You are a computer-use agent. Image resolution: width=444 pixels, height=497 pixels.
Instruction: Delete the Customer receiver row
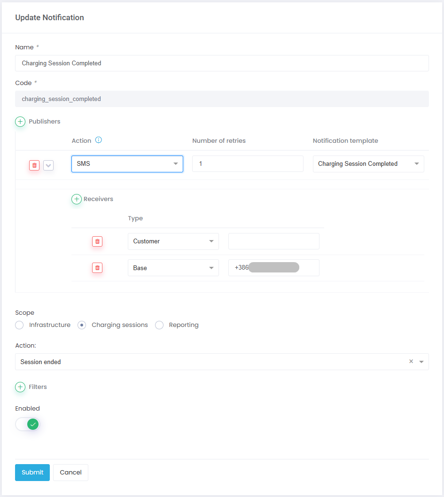(97, 241)
